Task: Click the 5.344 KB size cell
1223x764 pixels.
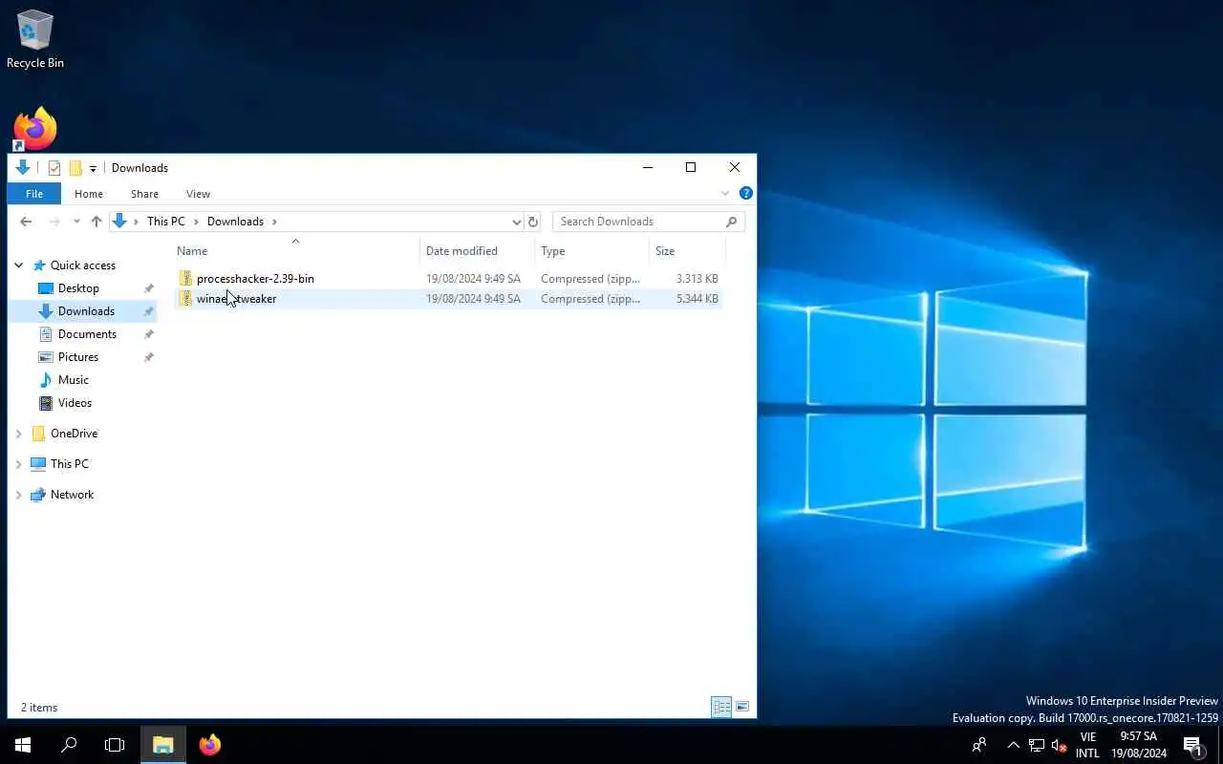Action: (x=697, y=299)
